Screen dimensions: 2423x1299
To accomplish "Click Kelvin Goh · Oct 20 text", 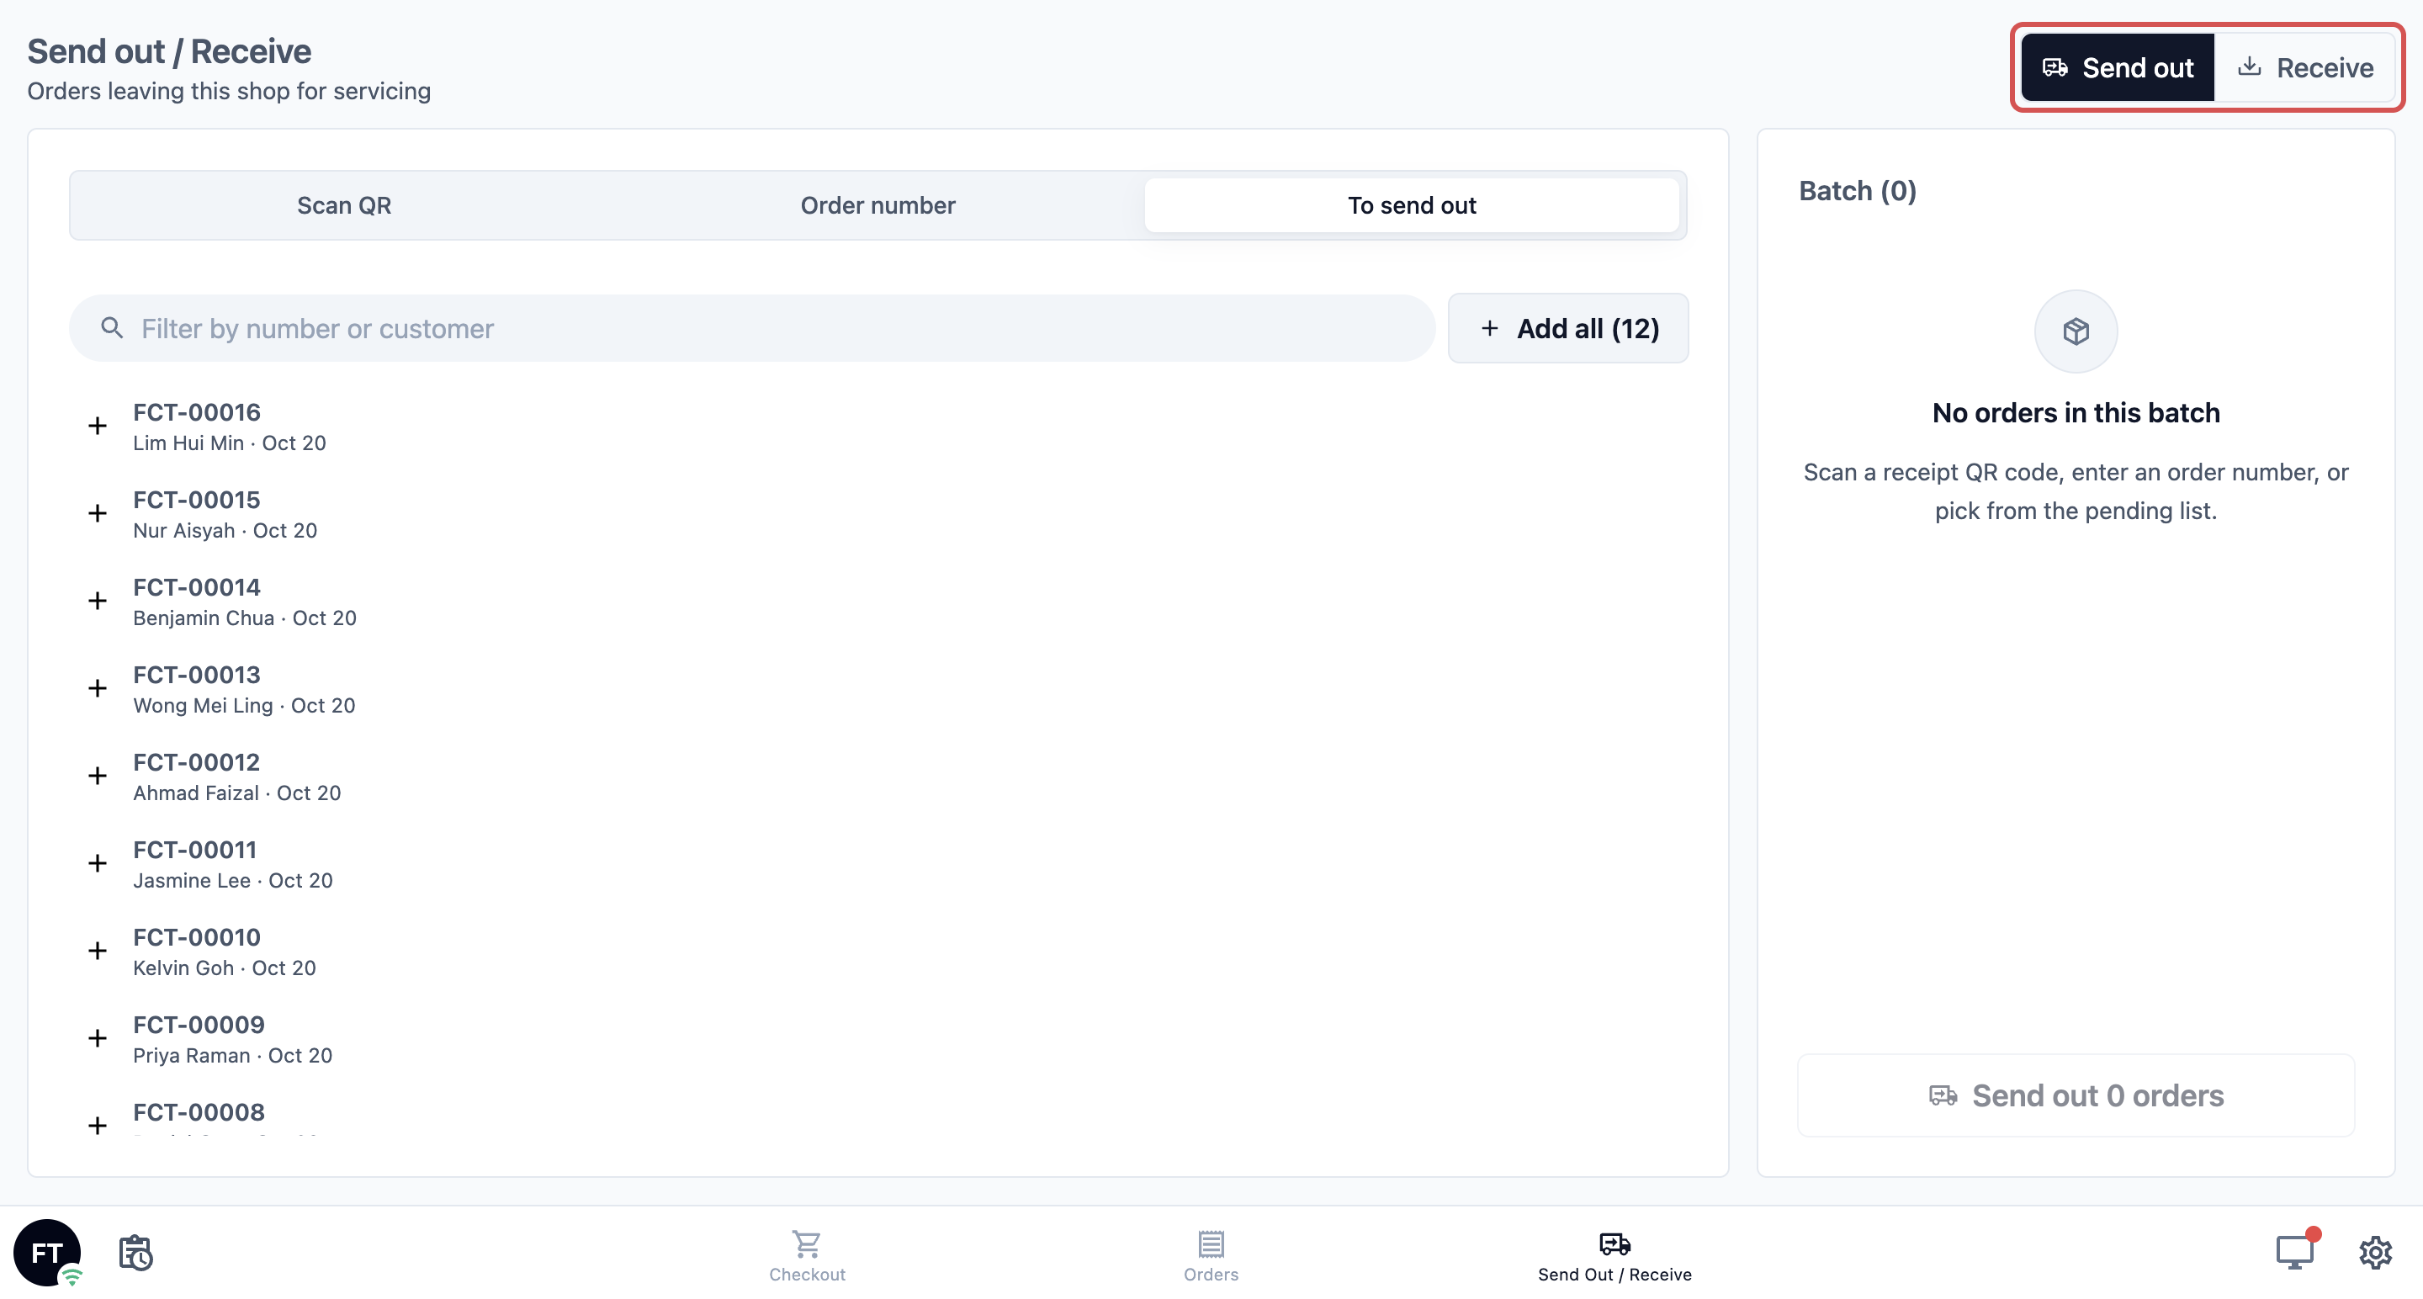I will pyautogui.click(x=224, y=968).
